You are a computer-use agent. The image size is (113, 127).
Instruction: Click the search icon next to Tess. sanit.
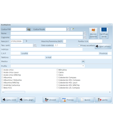click(x=35, y=45)
